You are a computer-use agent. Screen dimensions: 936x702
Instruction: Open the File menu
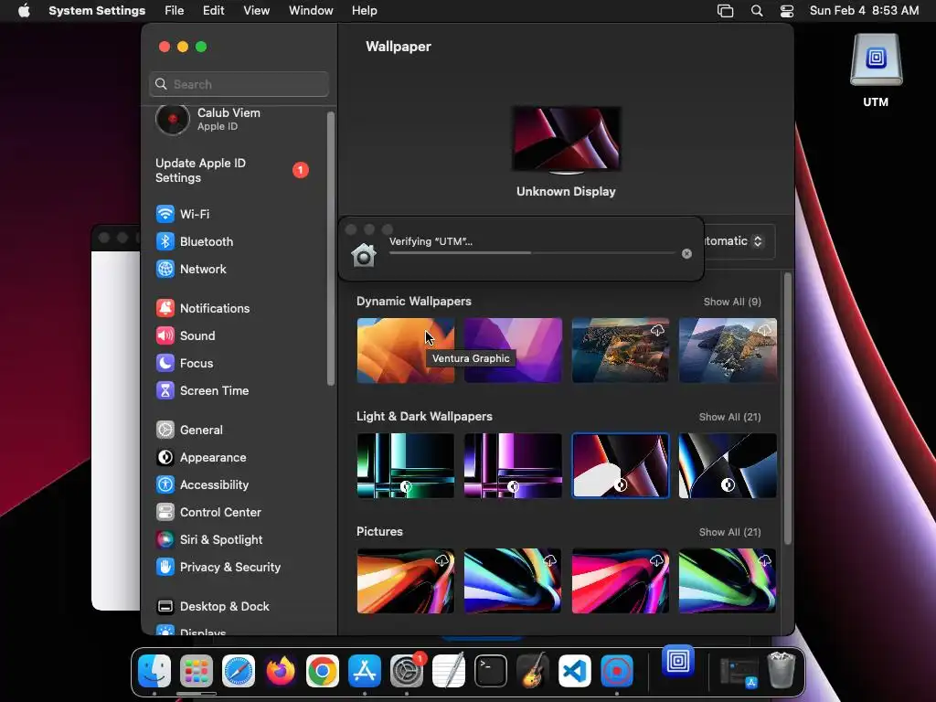pos(175,11)
